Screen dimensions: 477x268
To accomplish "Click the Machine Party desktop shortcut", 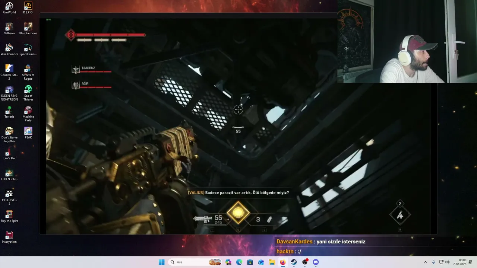I will click(28, 114).
